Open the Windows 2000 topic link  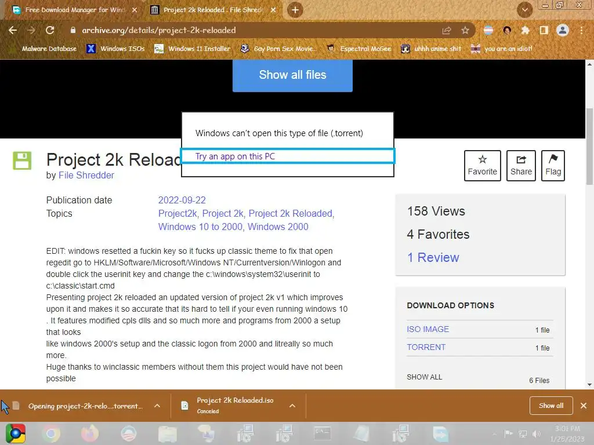(x=278, y=227)
